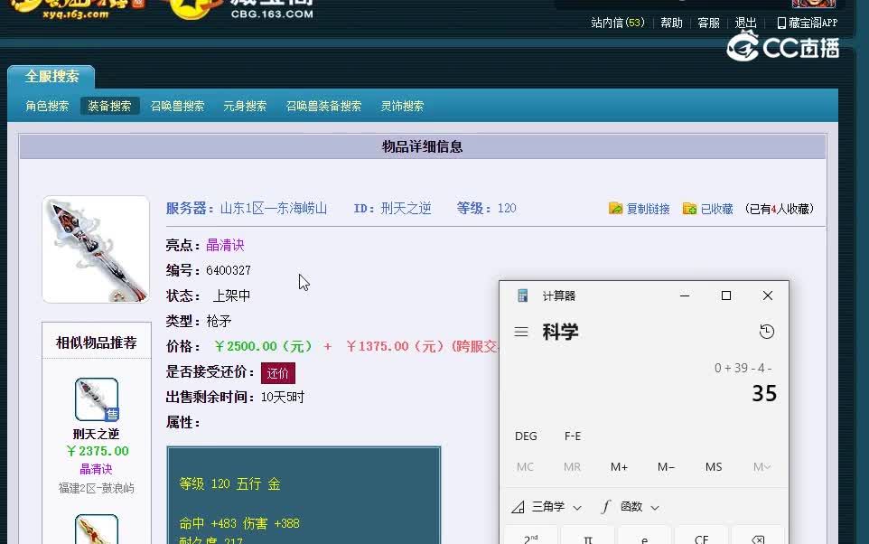The width and height of the screenshot is (869, 544).
Task: Expand the 函数 dropdown
Action: [x=640, y=507]
